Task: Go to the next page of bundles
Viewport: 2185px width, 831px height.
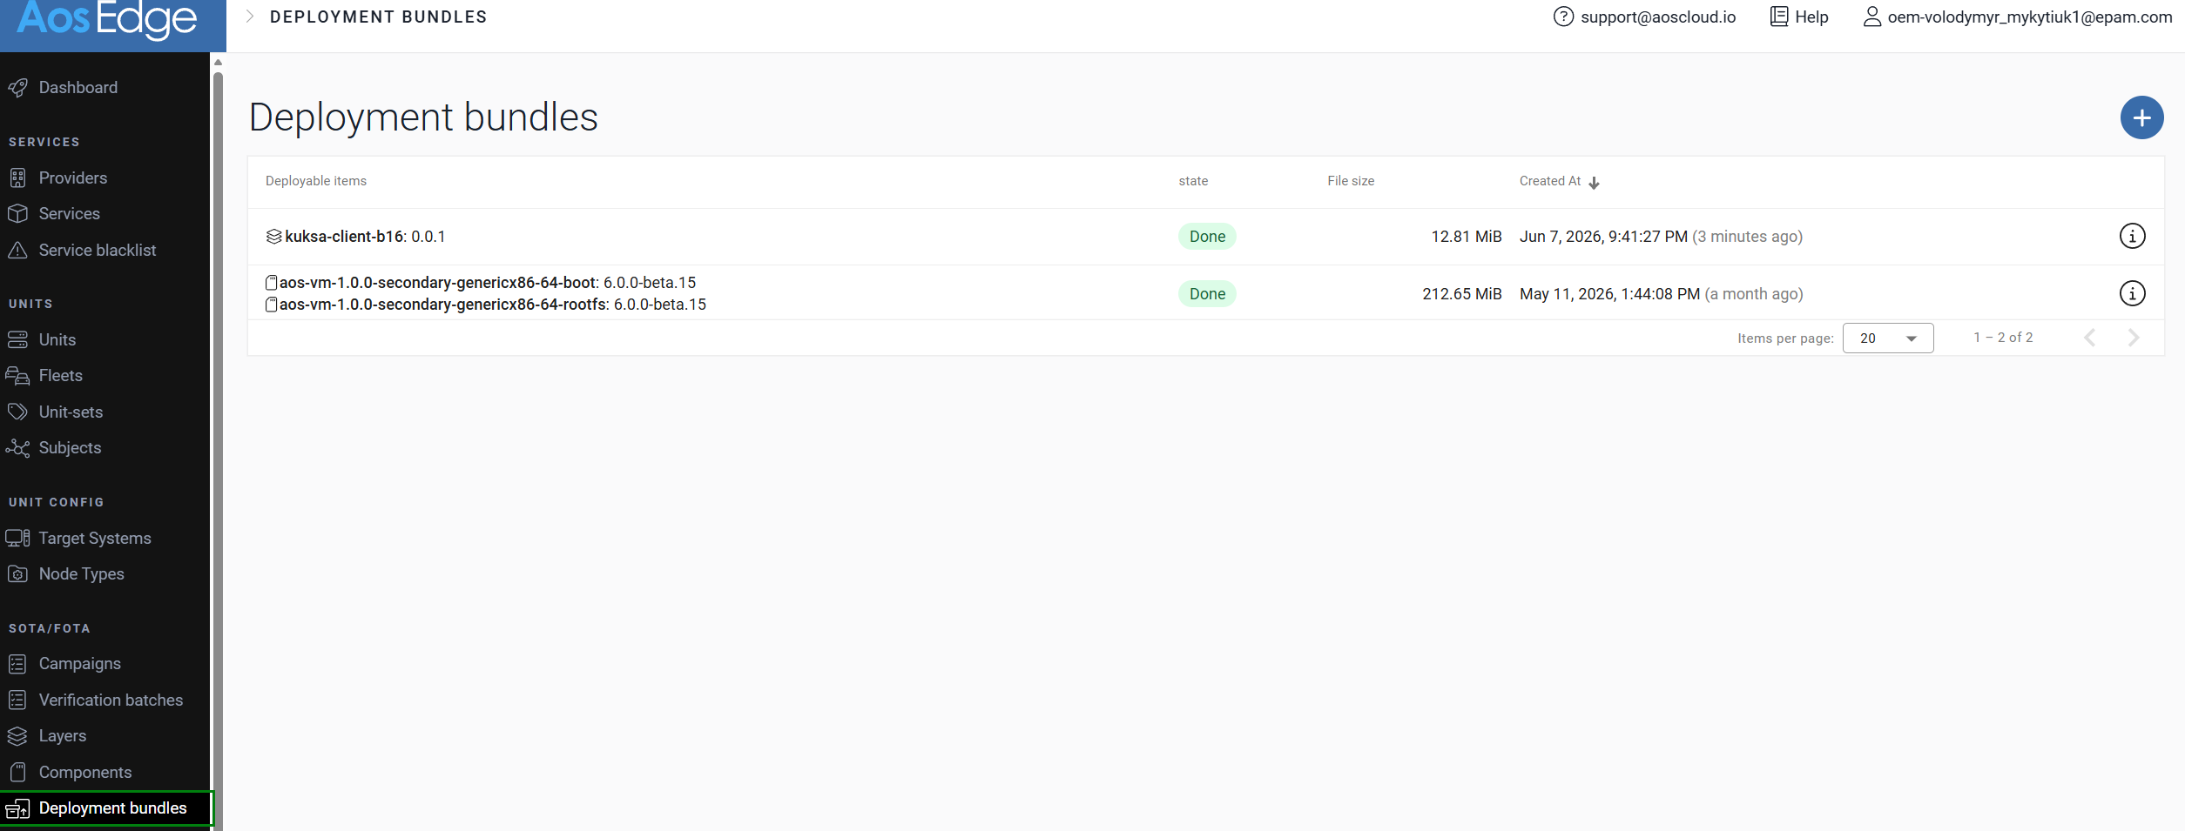Action: (2133, 338)
